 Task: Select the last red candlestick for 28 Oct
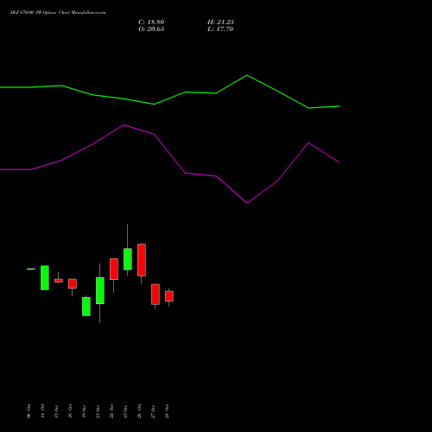169,296
